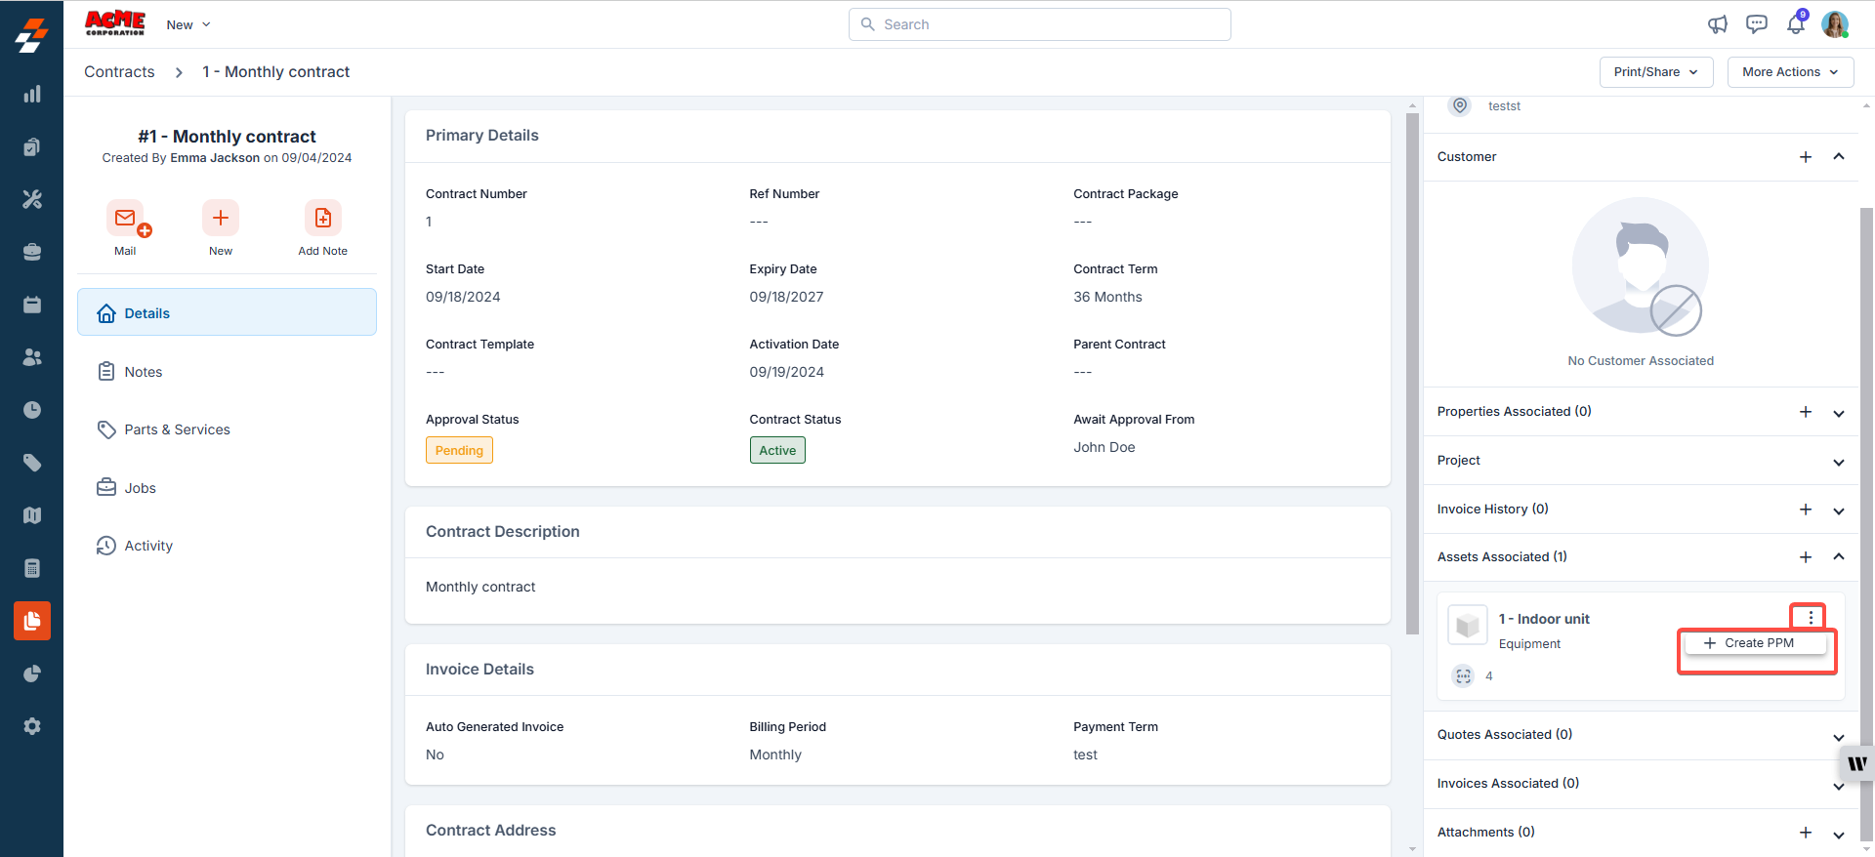1875x857 pixels.
Task: Click the three-dot menu on Indoor unit asset
Action: point(1810,617)
